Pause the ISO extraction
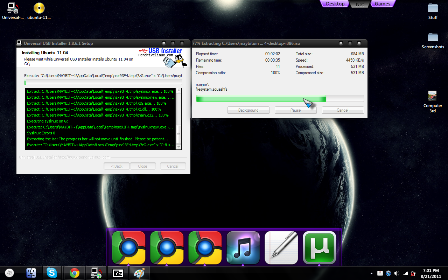448x280 pixels. click(x=295, y=110)
